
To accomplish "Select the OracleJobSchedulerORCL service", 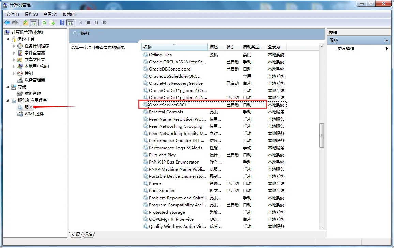I will [x=174, y=76].
